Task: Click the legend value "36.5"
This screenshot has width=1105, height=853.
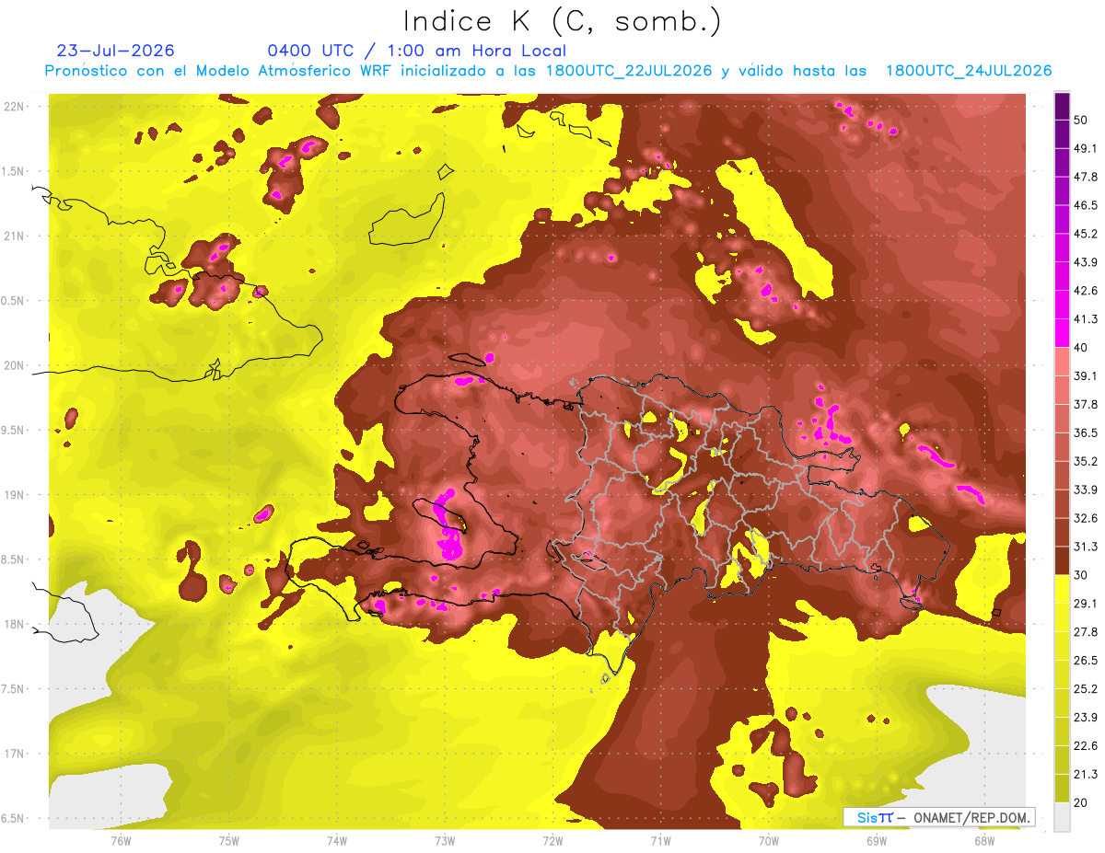Action: [1085, 432]
